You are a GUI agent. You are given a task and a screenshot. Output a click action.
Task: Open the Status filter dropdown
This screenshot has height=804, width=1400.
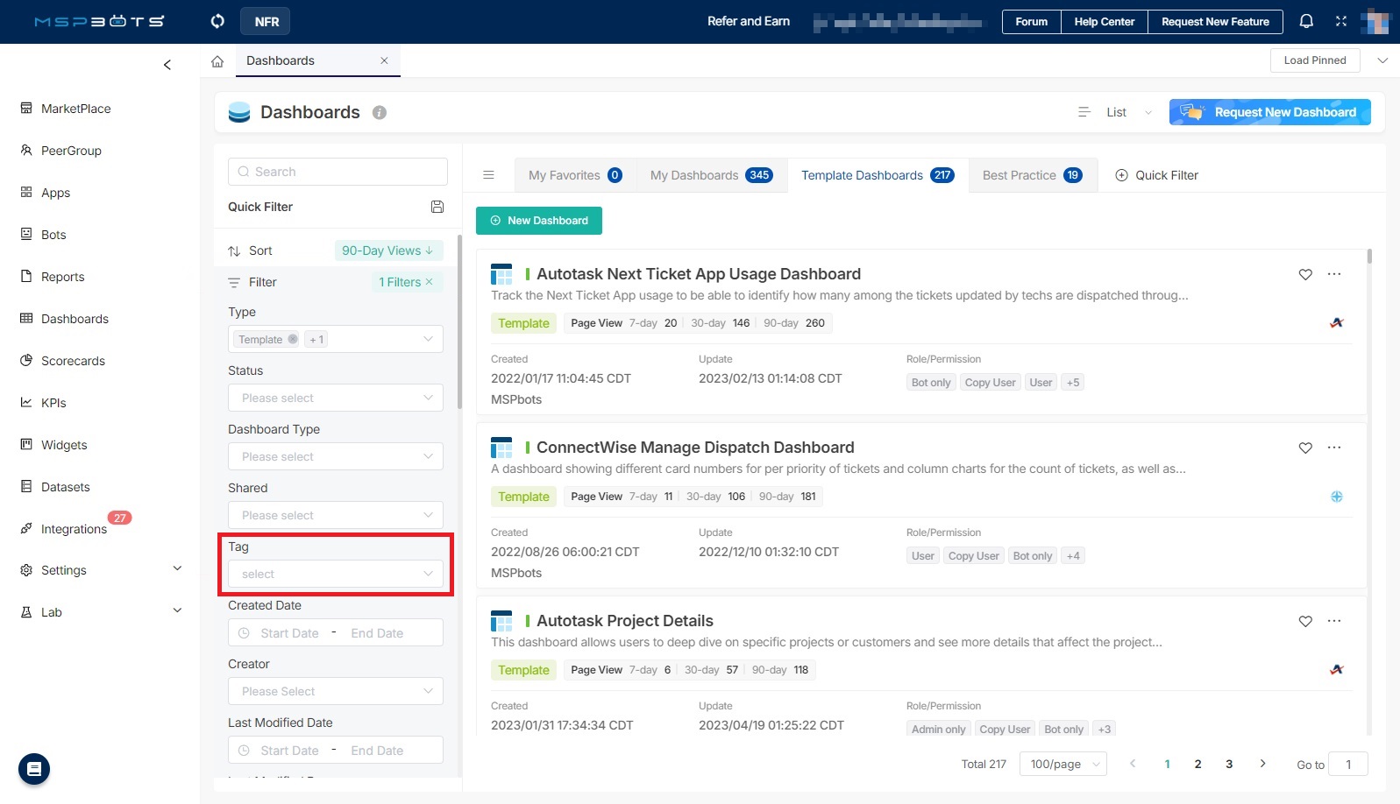(x=336, y=398)
